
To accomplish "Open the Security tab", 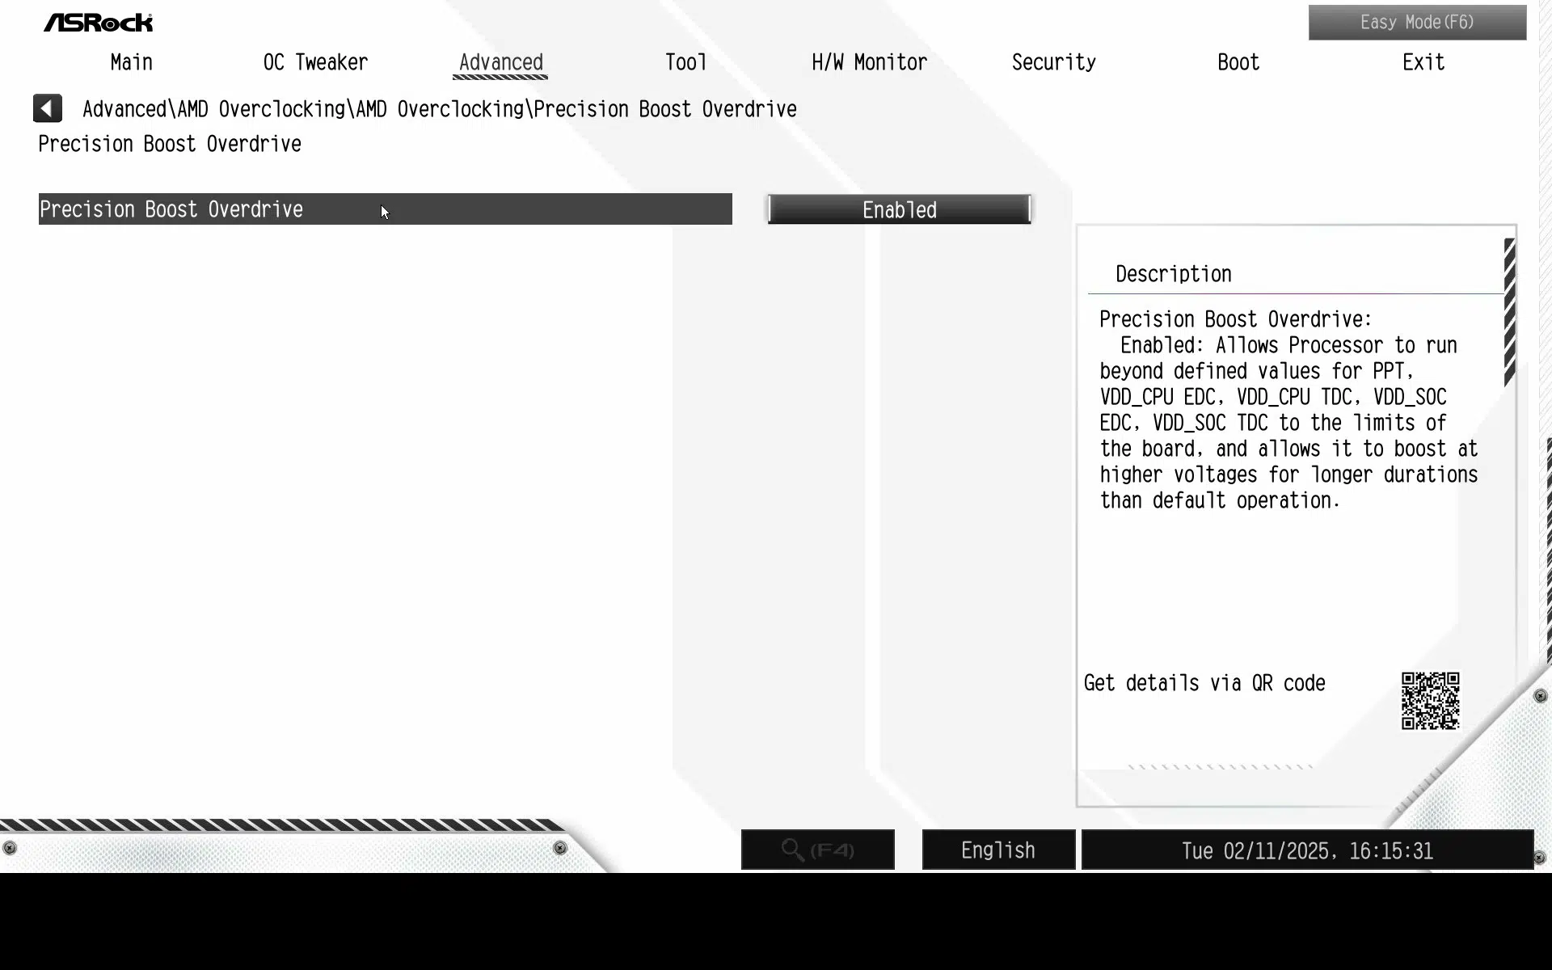I will click(1054, 62).
